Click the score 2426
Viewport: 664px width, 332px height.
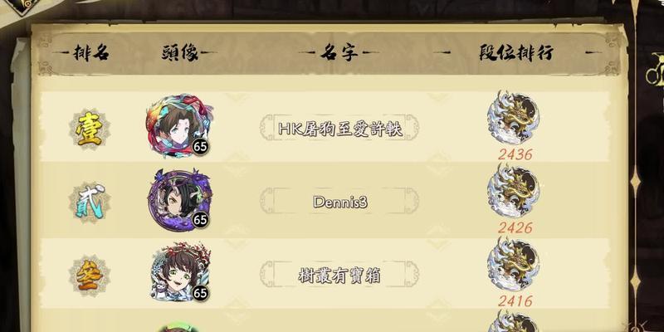point(515,227)
